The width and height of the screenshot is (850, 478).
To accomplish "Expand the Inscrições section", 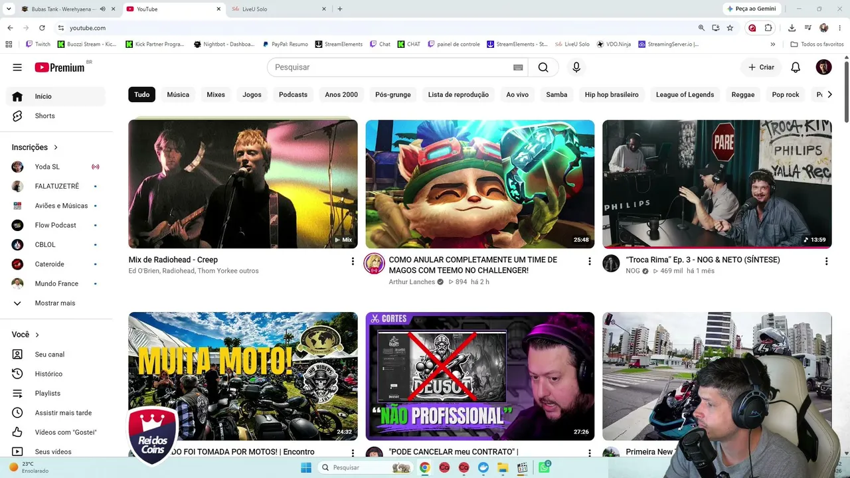I will 35,147.
